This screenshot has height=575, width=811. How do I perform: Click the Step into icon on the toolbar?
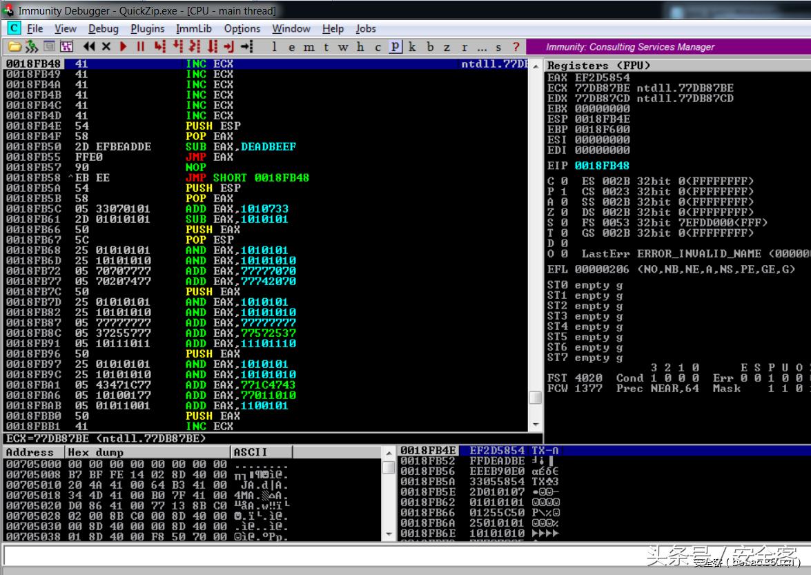pyautogui.click(x=159, y=46)
